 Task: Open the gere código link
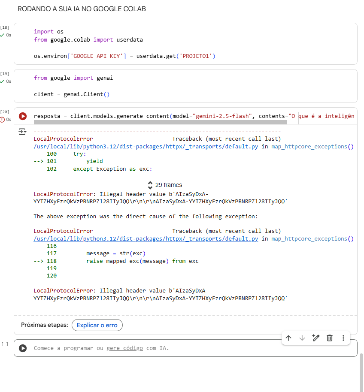pos(124,348)
